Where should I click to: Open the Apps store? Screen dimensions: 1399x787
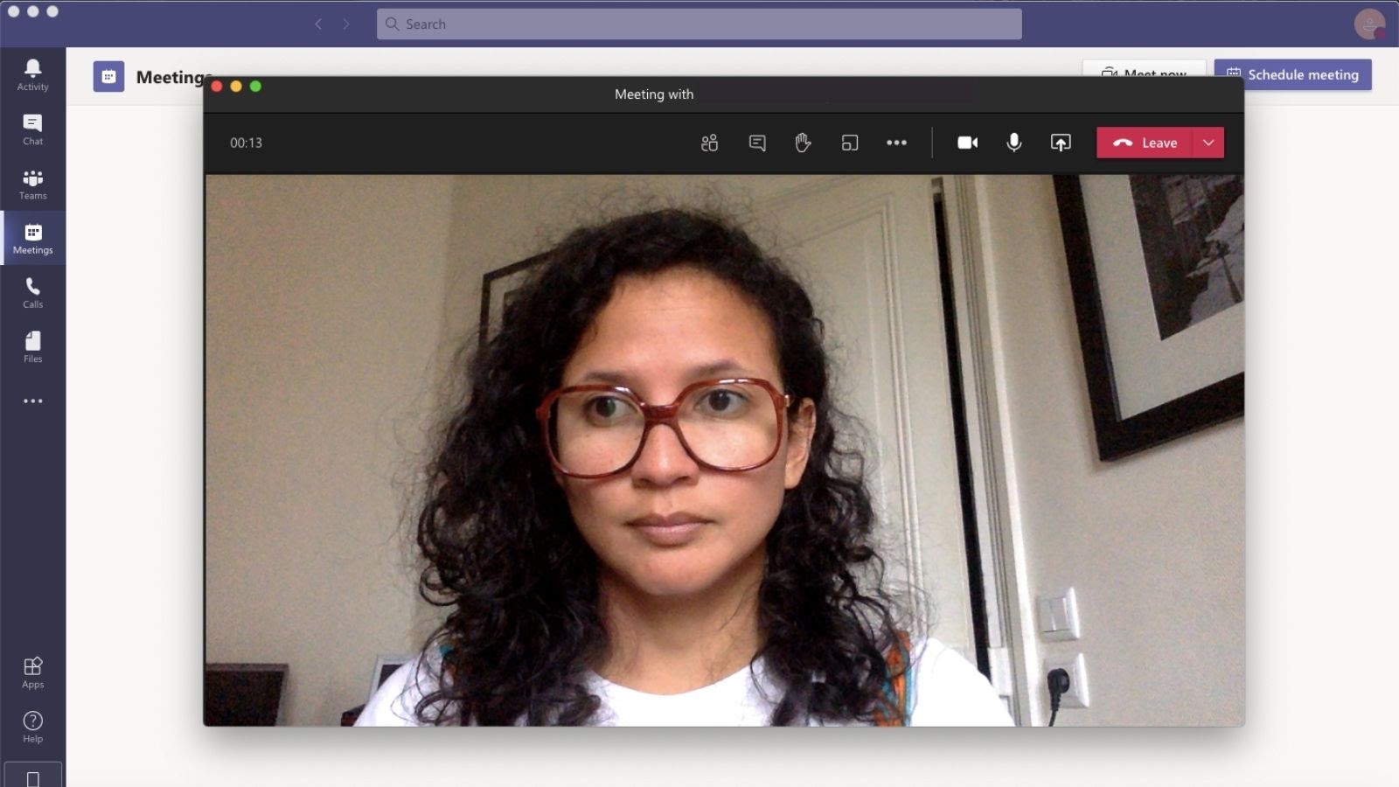pos(32,672)
